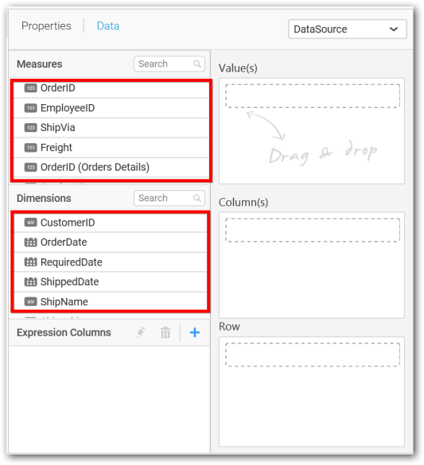Click the Value(s) drop zone box
This screenshot has height=465, width=424.
312,96
